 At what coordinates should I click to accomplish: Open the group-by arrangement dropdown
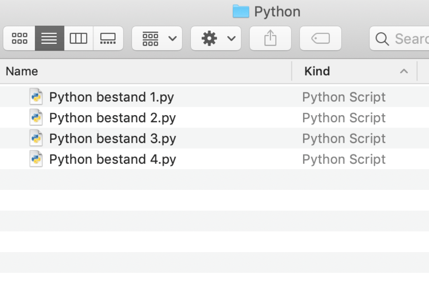click(157, 39)
